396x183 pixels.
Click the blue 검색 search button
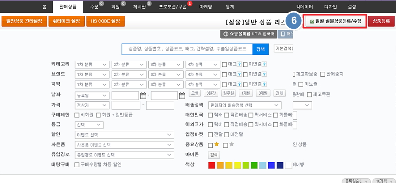tap(261, 49)
